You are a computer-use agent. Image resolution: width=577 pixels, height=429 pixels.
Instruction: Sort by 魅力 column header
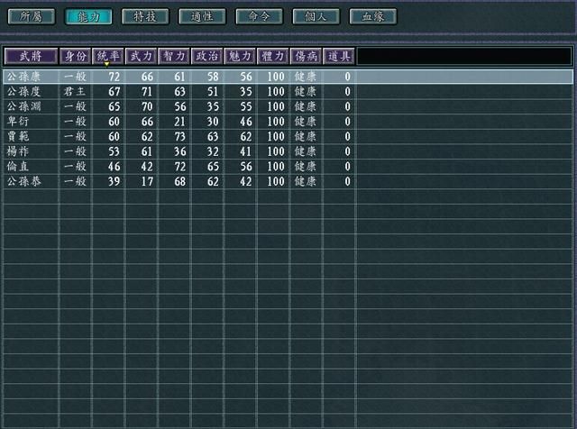point(240,56)
